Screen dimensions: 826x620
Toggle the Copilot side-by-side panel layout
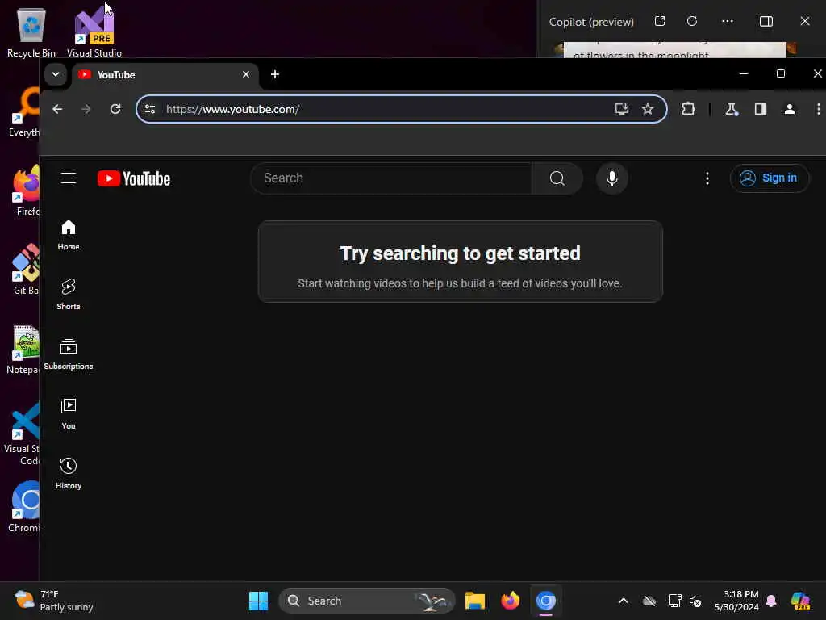[x=766, y=21]
